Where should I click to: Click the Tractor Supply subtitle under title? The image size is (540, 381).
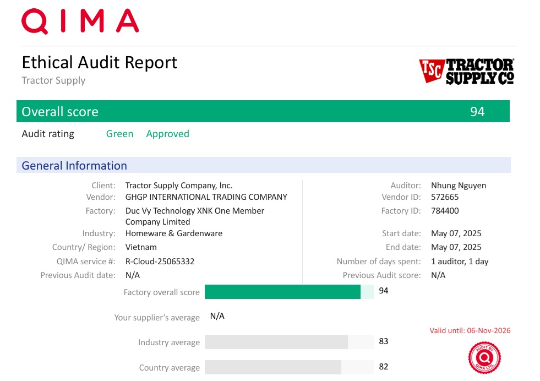tap(53, 80)
